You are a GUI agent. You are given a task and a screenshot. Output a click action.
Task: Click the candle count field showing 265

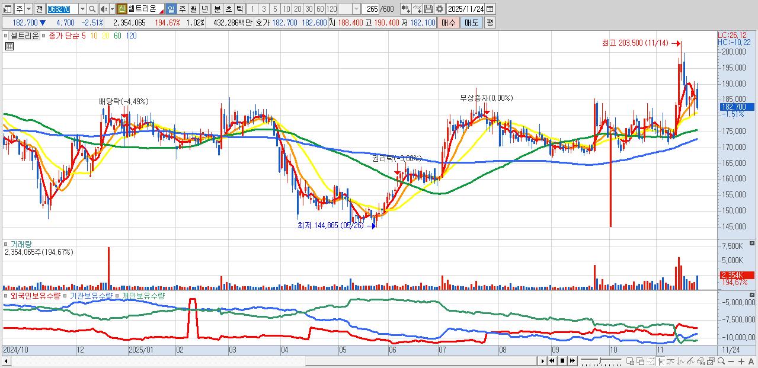click(370, 9)
